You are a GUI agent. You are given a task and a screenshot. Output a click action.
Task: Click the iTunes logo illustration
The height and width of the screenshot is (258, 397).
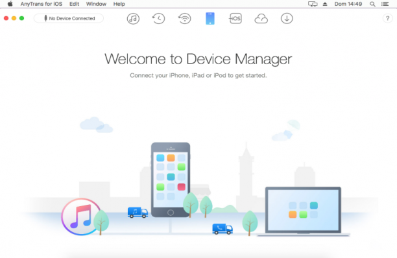point(81,217)
